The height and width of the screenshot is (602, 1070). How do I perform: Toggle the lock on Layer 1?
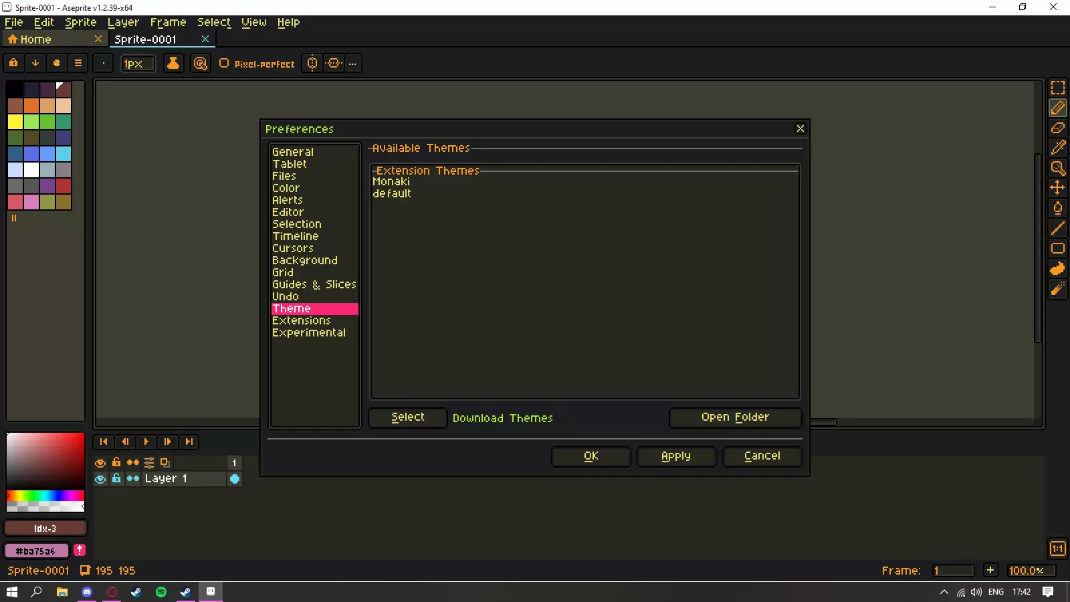(x=116, y=479)
